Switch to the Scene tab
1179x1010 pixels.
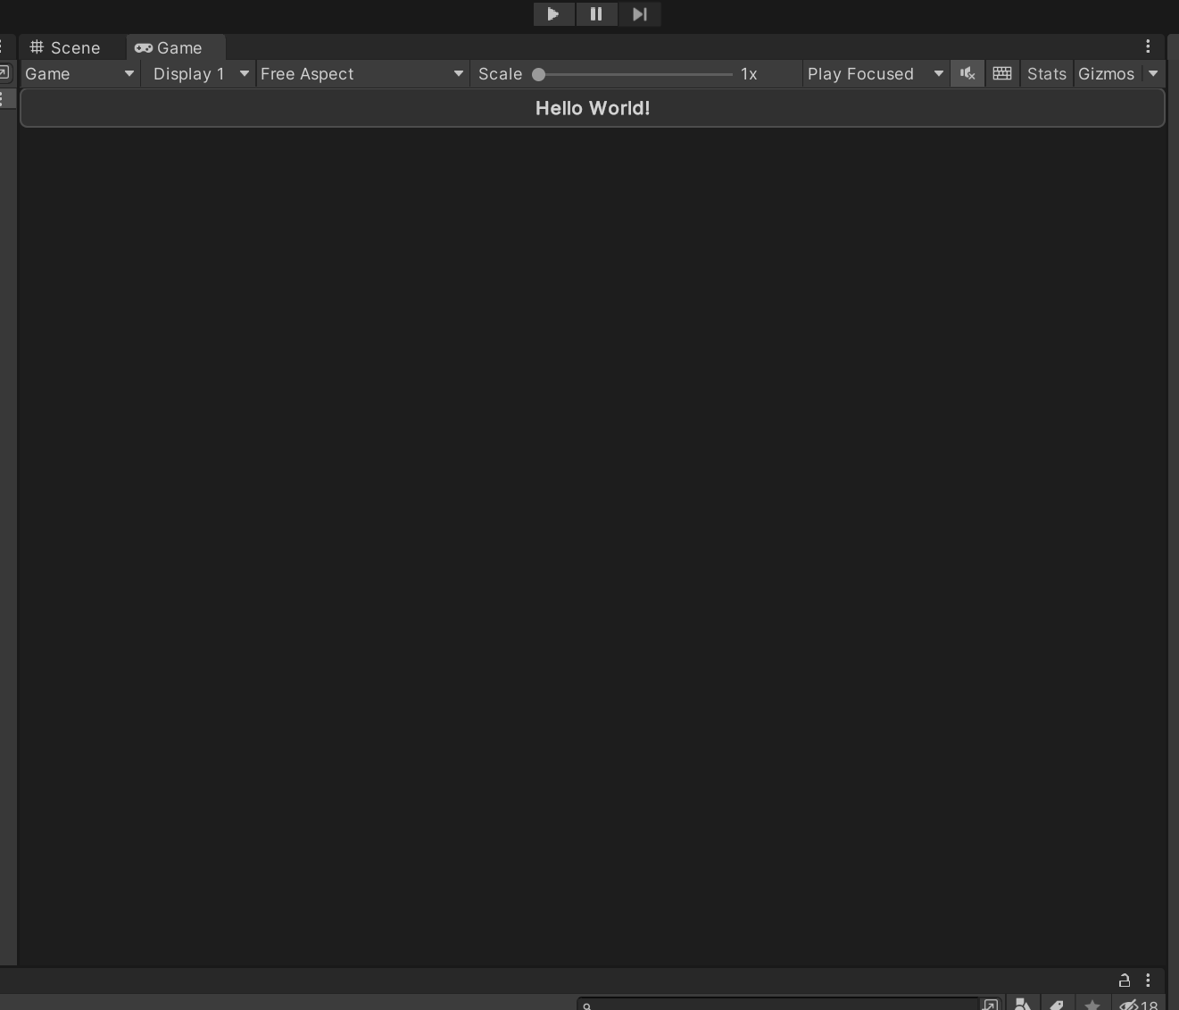pos(65,47)
